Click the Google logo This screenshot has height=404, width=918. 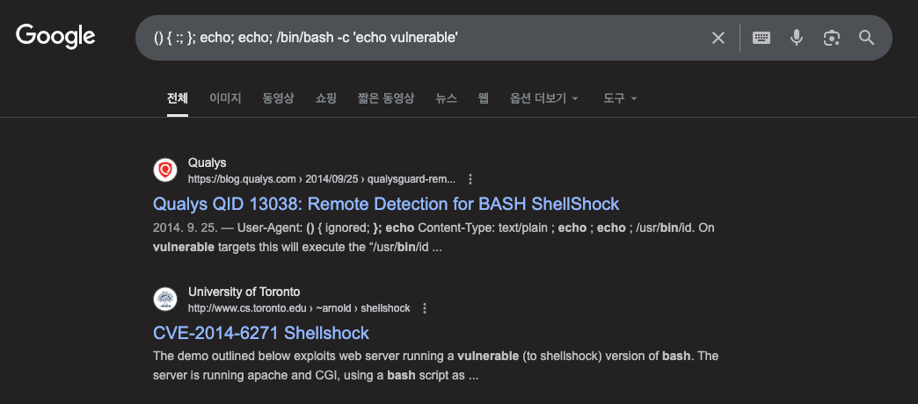[x=55, y=36]
